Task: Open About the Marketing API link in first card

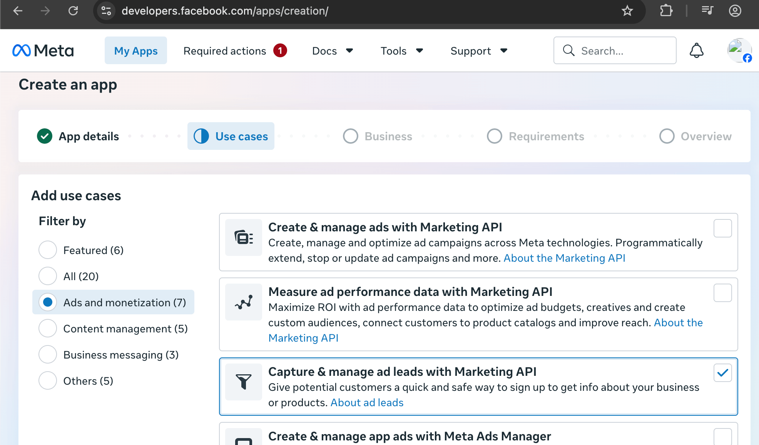Action: pyautogui.click(x=565, y=258)
